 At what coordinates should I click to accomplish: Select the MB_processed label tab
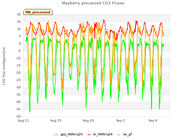[x=38, y=12]
